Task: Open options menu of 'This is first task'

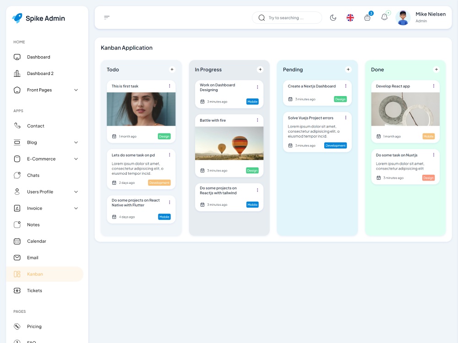Action: pos(169,86)
